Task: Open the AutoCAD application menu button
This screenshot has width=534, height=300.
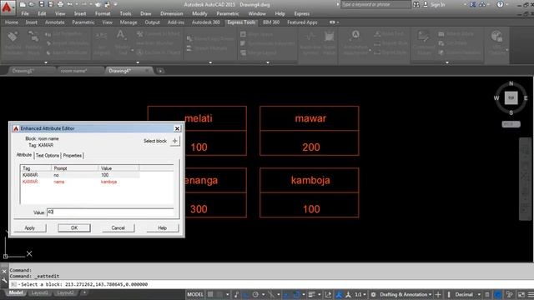Action: (x=7, y=7)
